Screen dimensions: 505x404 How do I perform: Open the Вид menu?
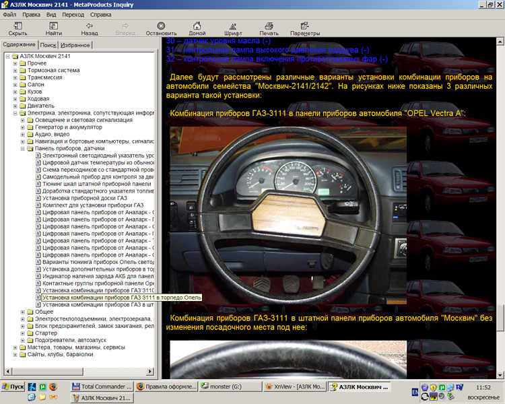click(x=51, y=15)
